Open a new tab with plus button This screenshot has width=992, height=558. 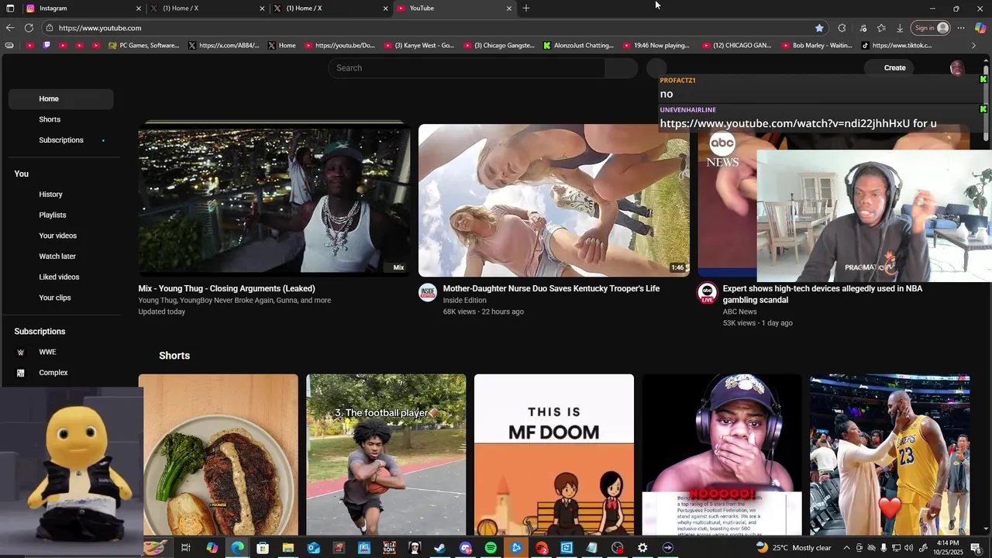click(526, 8)
